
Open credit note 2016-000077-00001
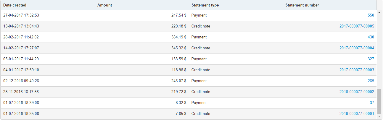coord(357,114)
